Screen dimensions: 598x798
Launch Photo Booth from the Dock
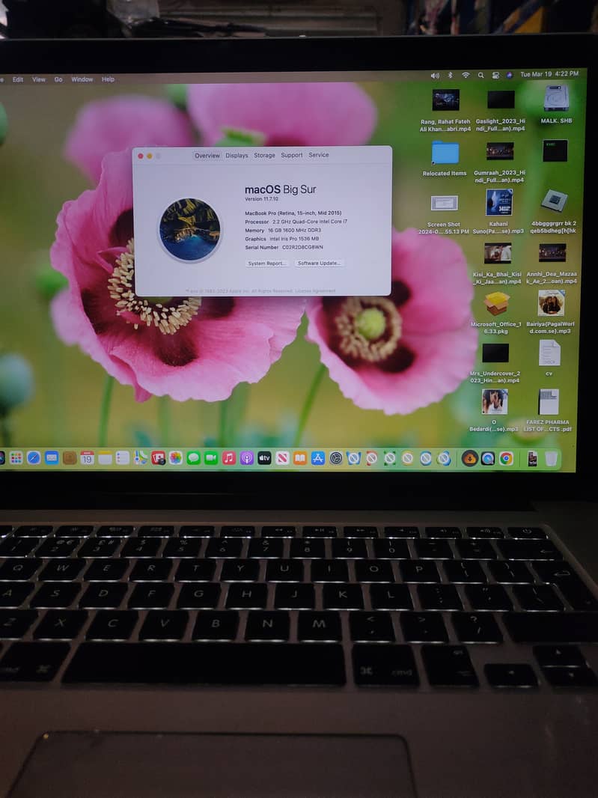coord(158,458)
